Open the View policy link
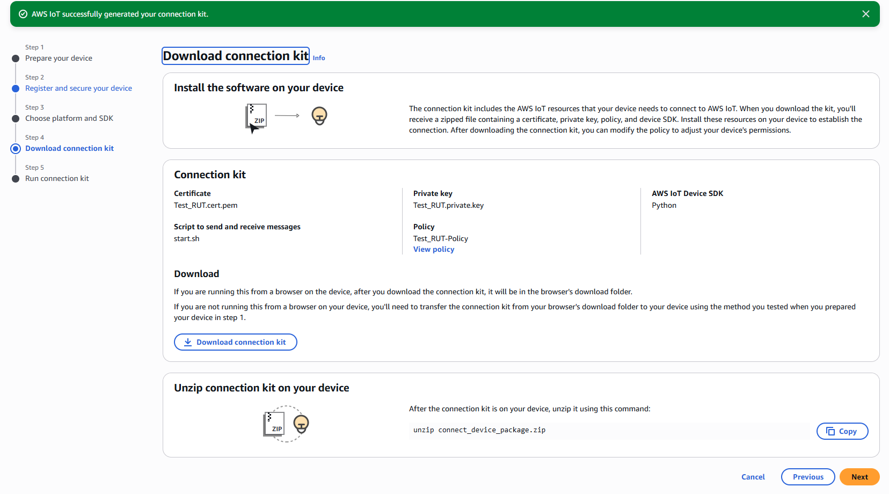The height and width of the screenshot is (494, 889). tap(433, 249)
